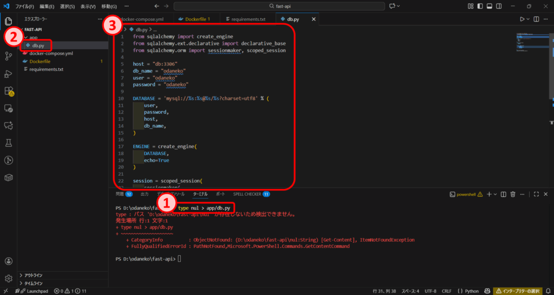Click the split editor icon

[536, 19]
